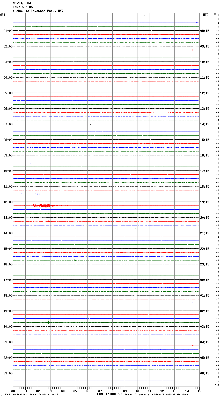Screen dimensions: 220x398
Task: Click the green tick on the 15:45 MST trace
Action: [75, 260]
